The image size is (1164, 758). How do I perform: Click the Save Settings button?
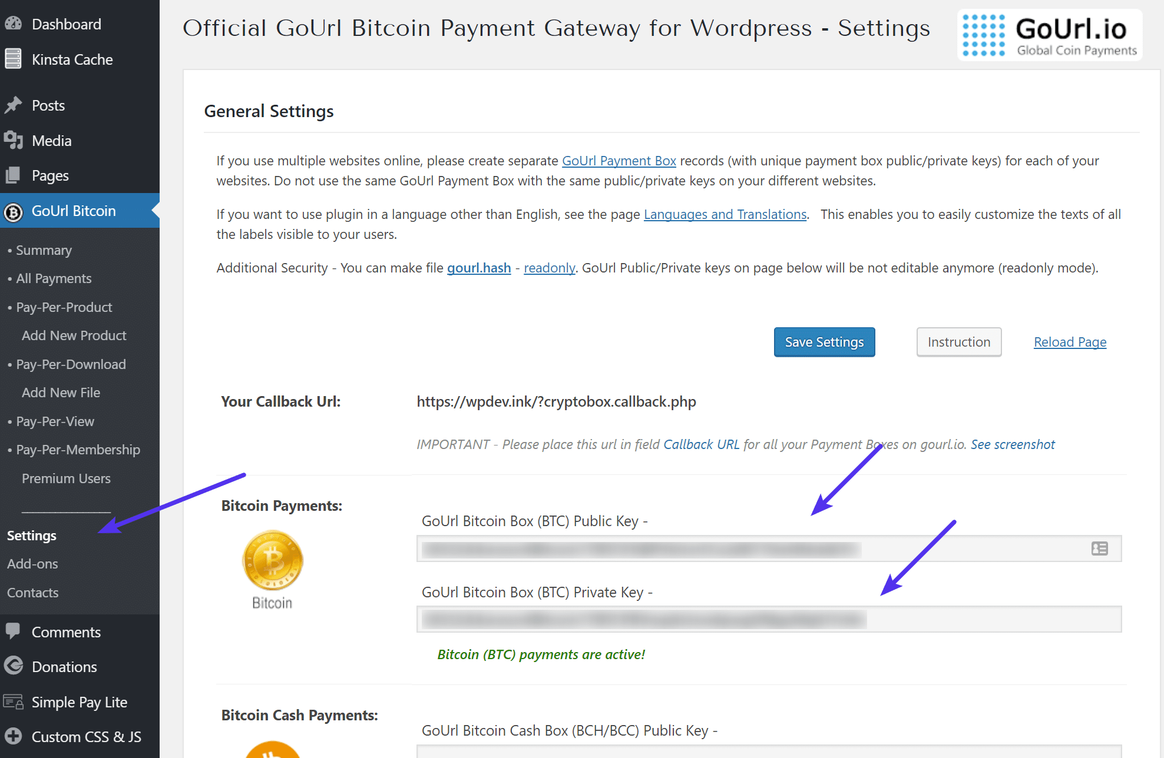point(825,342)
